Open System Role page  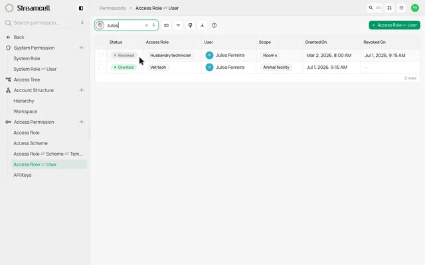(27, 58)
